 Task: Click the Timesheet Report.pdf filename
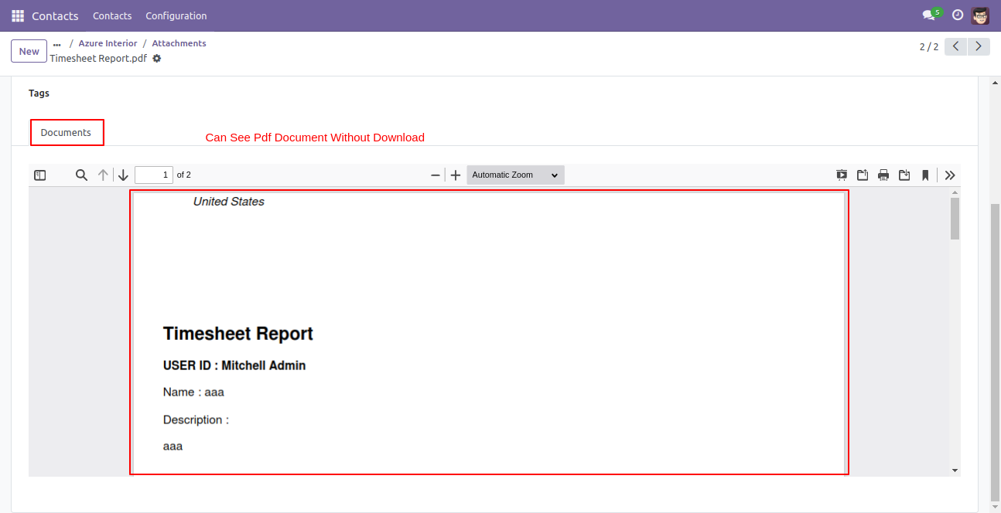(98, 59)
